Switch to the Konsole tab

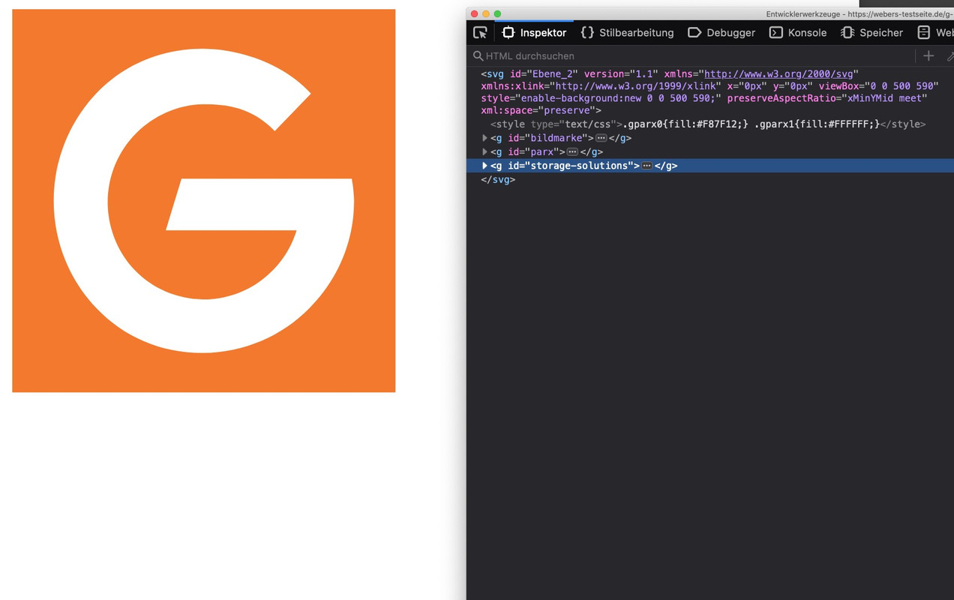click(798, 32)
